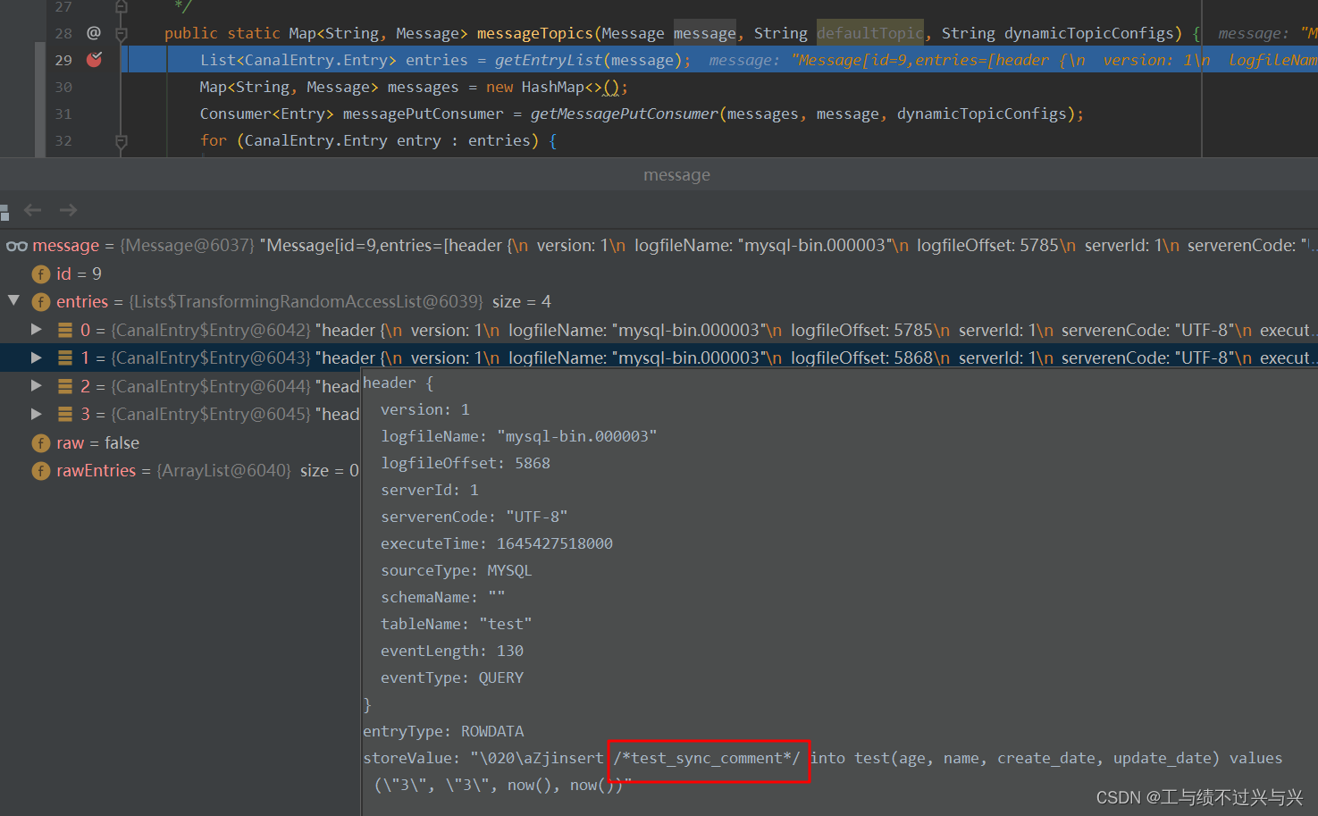
Task: Click the 'entryType: ROWDATA' line in tooltip
Action: [443, 731]
